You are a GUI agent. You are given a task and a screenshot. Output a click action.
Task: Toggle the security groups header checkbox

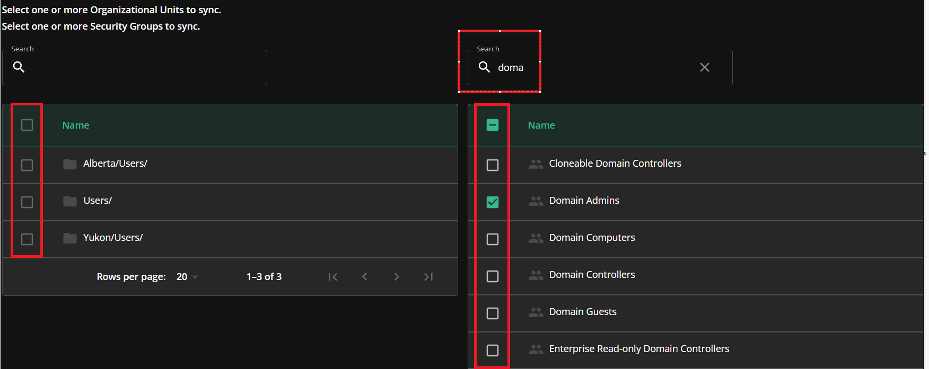click(x=493, y=125)
